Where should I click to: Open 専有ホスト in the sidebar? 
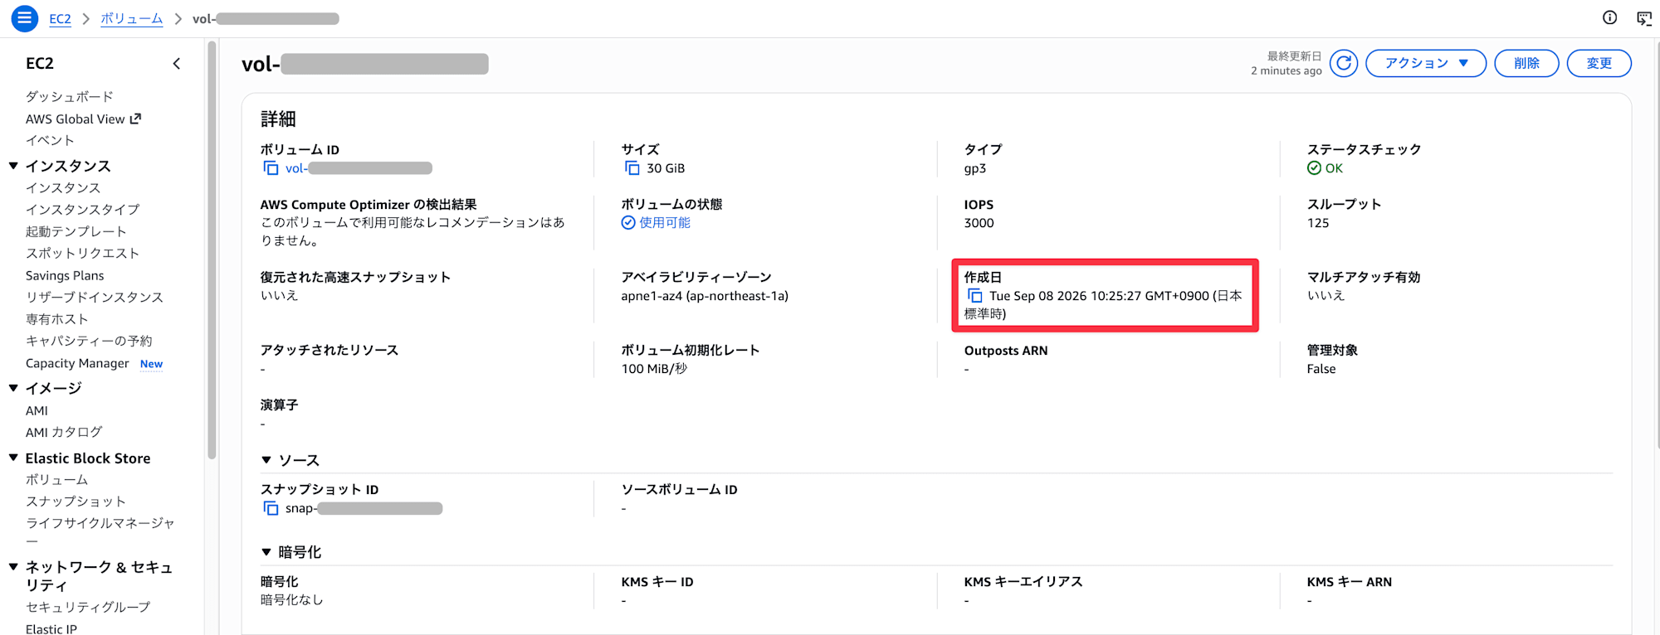click(x=56, y=319)
